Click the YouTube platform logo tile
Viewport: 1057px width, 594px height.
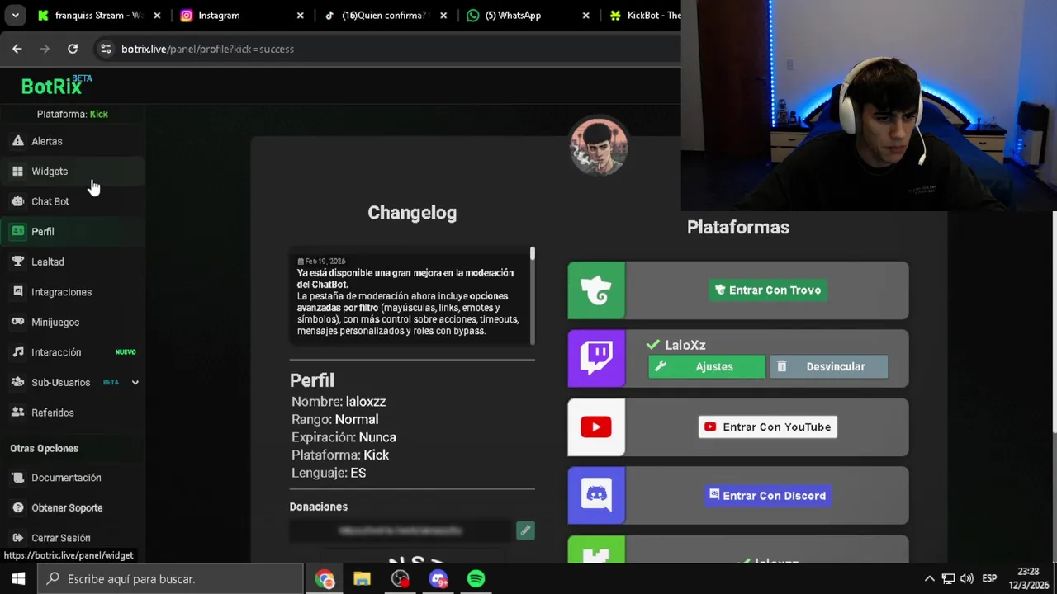coord(596,427)
